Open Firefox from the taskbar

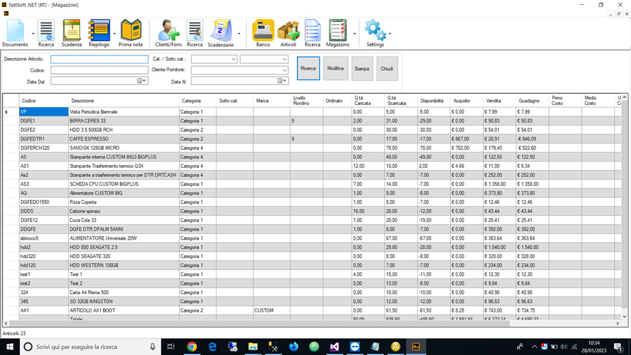pyautogui.click(x=294, y=346)
